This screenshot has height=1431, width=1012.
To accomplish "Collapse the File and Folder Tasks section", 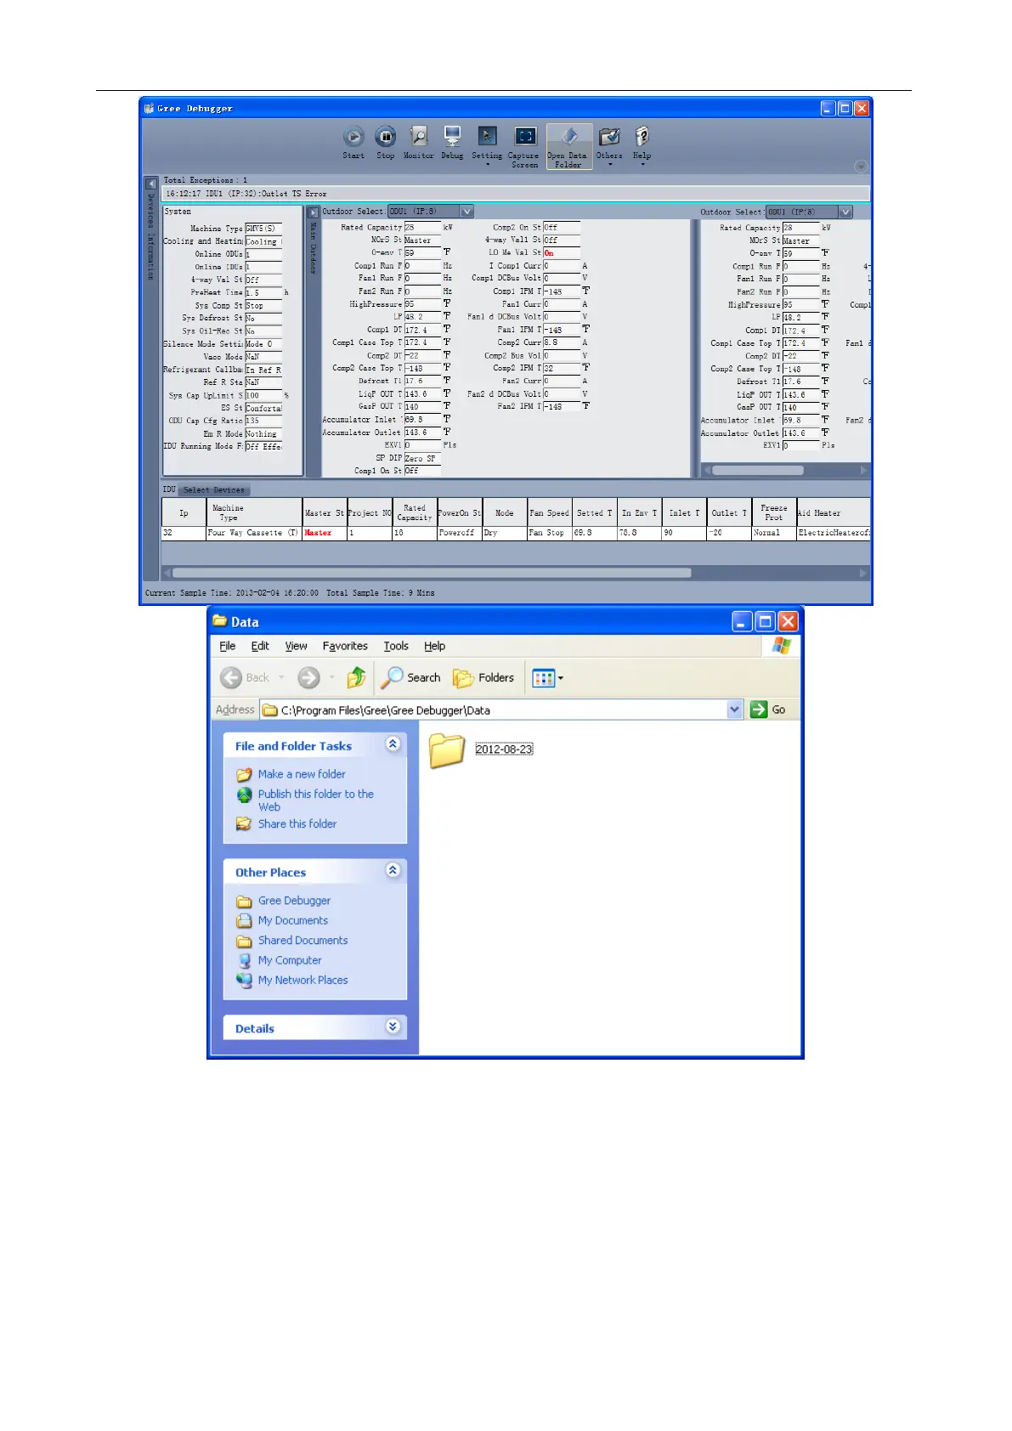I will tap(393, 744).
